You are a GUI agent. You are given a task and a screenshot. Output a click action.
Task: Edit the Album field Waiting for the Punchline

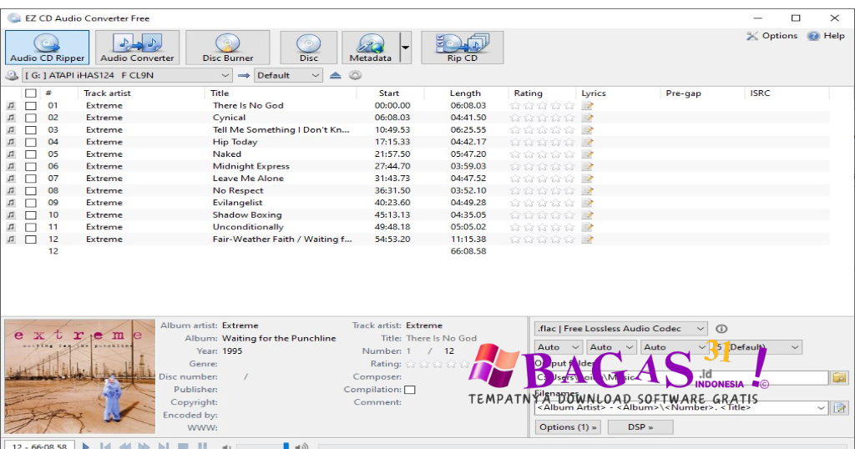coord(279,338)
